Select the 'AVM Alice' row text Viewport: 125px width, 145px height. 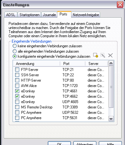pos(29,86)
